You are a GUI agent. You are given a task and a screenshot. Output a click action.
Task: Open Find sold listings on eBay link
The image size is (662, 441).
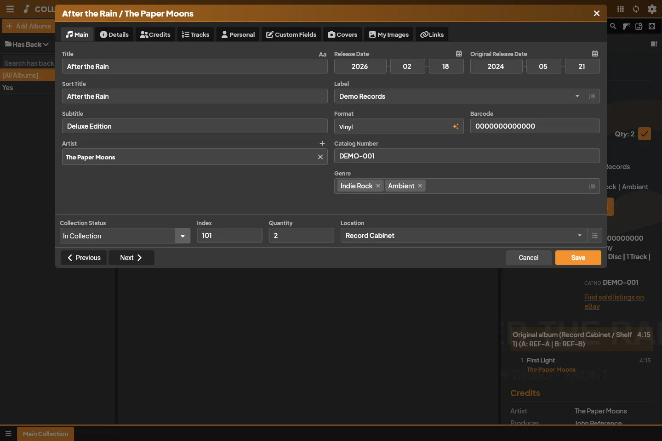pos(614,302)
